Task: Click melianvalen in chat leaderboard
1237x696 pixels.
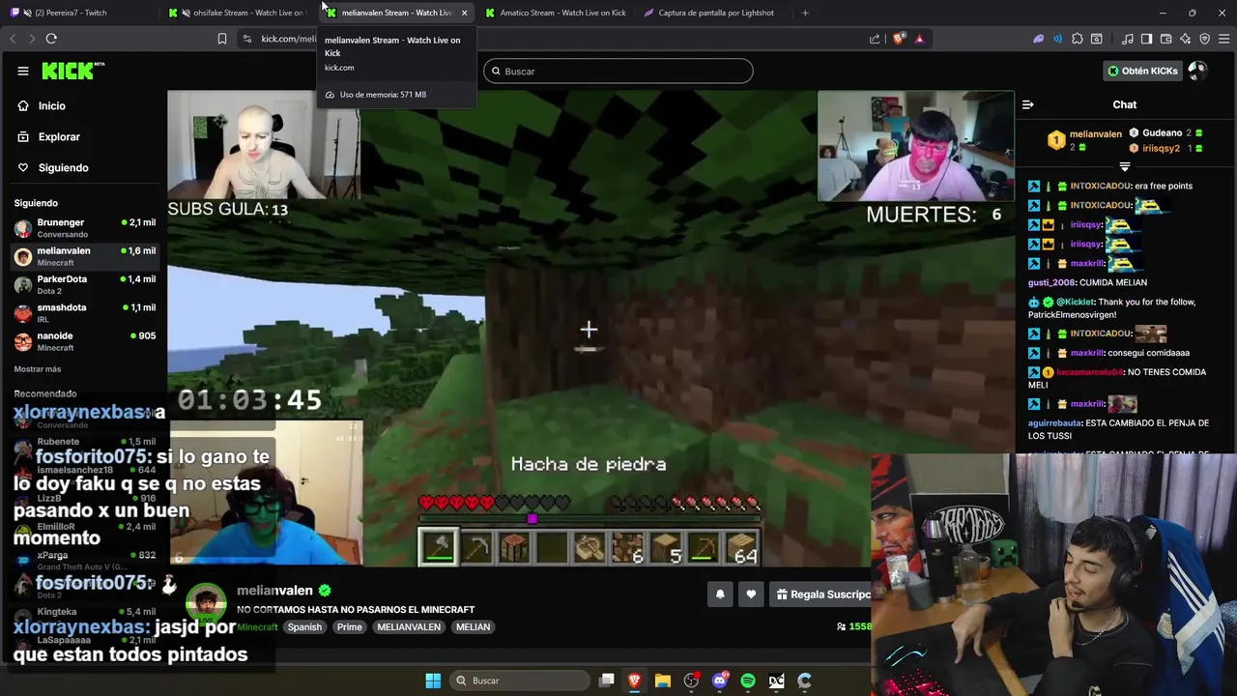Action: click(1095, 134)
